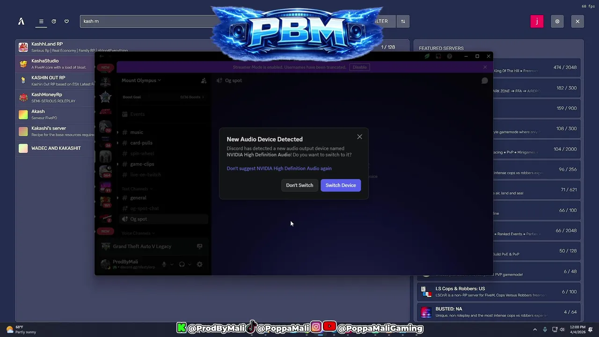The image size is (599, 337).
Task: Click the taskbar volume tray icon
Action: (562, 330)
